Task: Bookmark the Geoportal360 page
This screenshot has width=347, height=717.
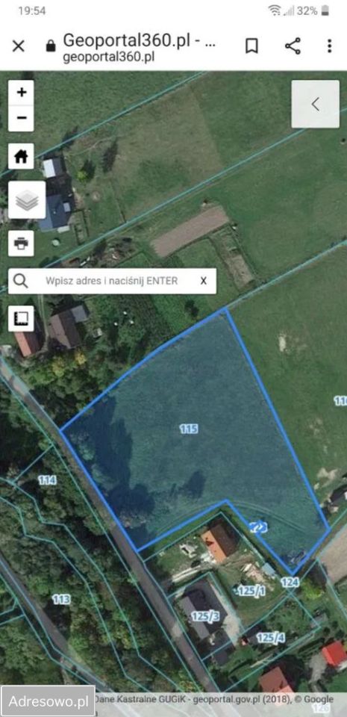Action: (x=251, y=46)
